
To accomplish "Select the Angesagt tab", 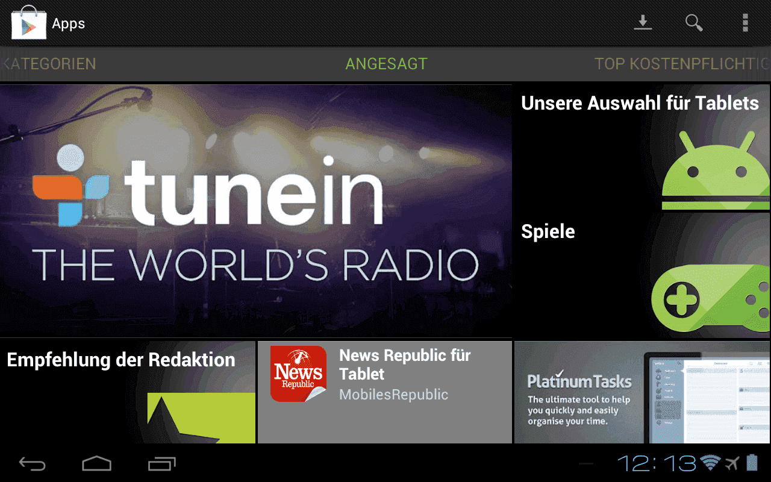I will click(386, 64).
